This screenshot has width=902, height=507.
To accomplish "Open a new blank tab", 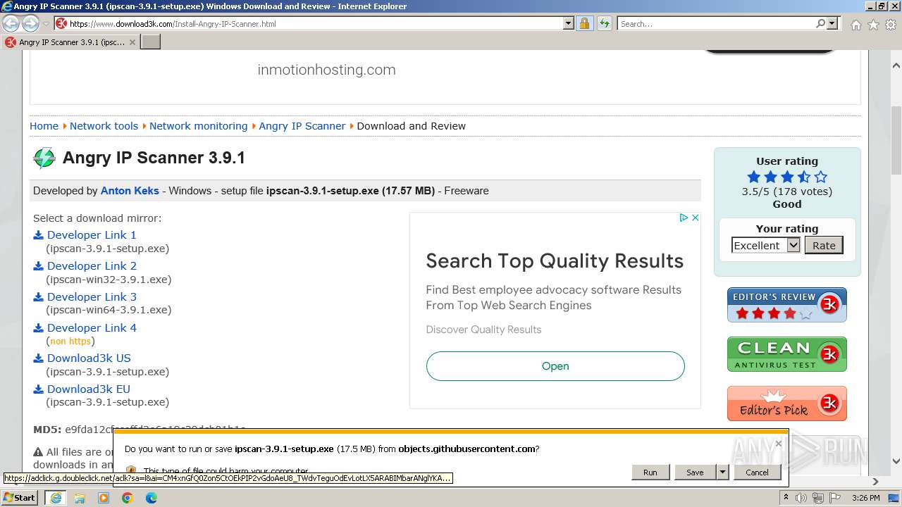I will point(151,42).
